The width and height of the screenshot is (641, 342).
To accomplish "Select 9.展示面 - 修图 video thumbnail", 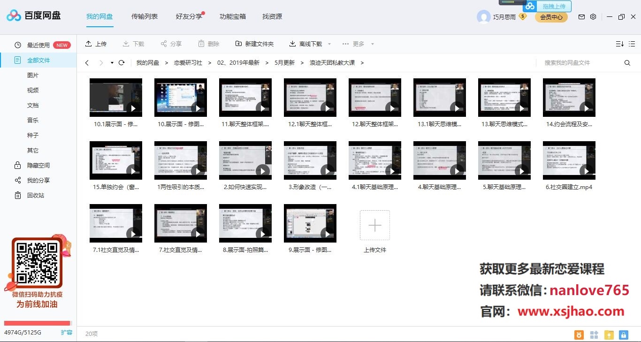I will pyautogui.click(x=310, y=223).
